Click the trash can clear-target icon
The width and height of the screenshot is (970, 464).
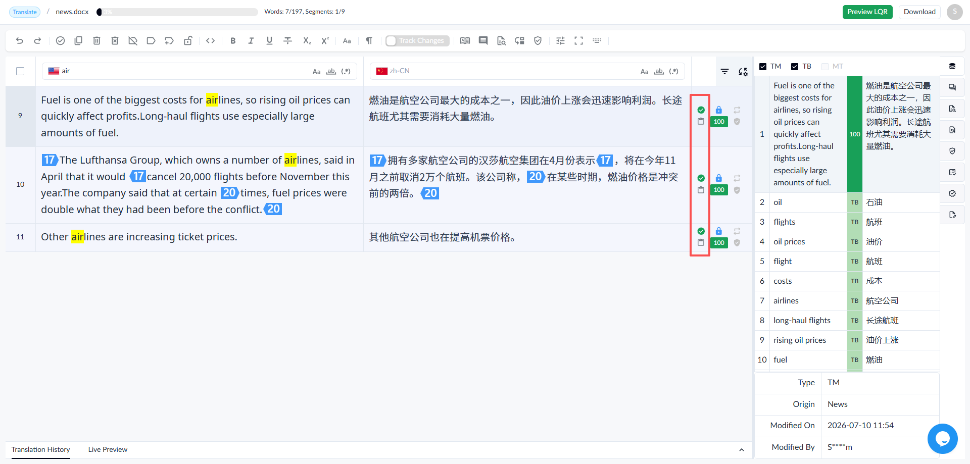[x=96, y=41]
